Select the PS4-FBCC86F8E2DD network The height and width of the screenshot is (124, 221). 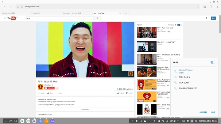pos(194,88)
